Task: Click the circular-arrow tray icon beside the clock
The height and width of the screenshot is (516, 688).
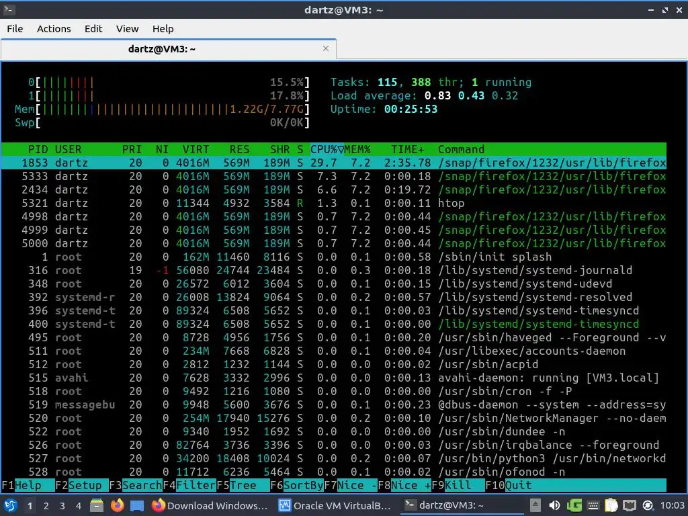Action: (x=648, y=506)
